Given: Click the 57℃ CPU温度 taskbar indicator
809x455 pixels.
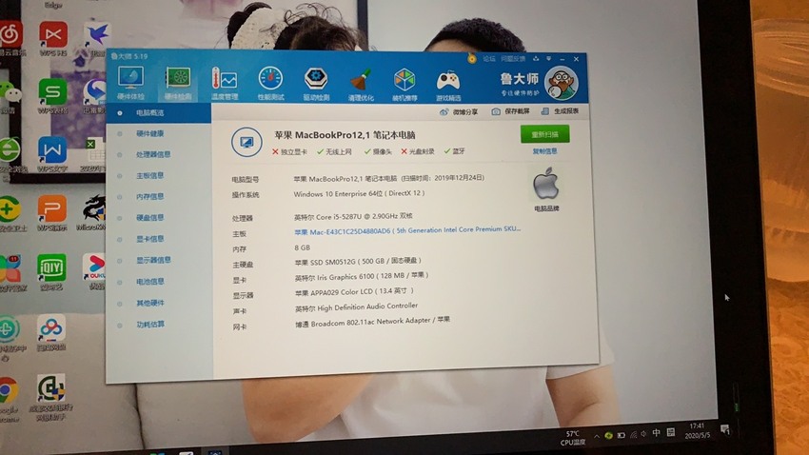Looking at the screenshot, I should (x=573, y=438).
